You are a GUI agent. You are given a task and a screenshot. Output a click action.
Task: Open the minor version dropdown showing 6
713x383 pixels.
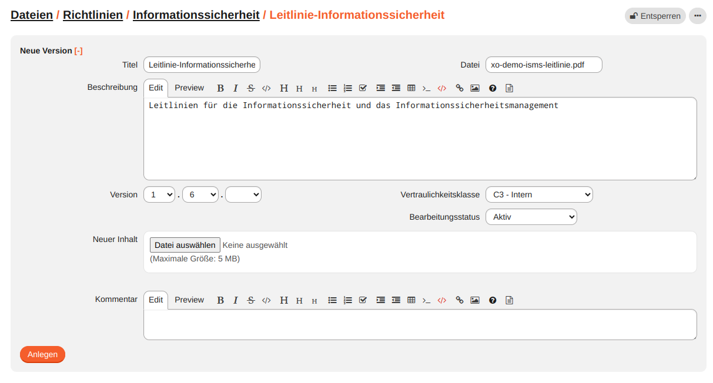200,194
